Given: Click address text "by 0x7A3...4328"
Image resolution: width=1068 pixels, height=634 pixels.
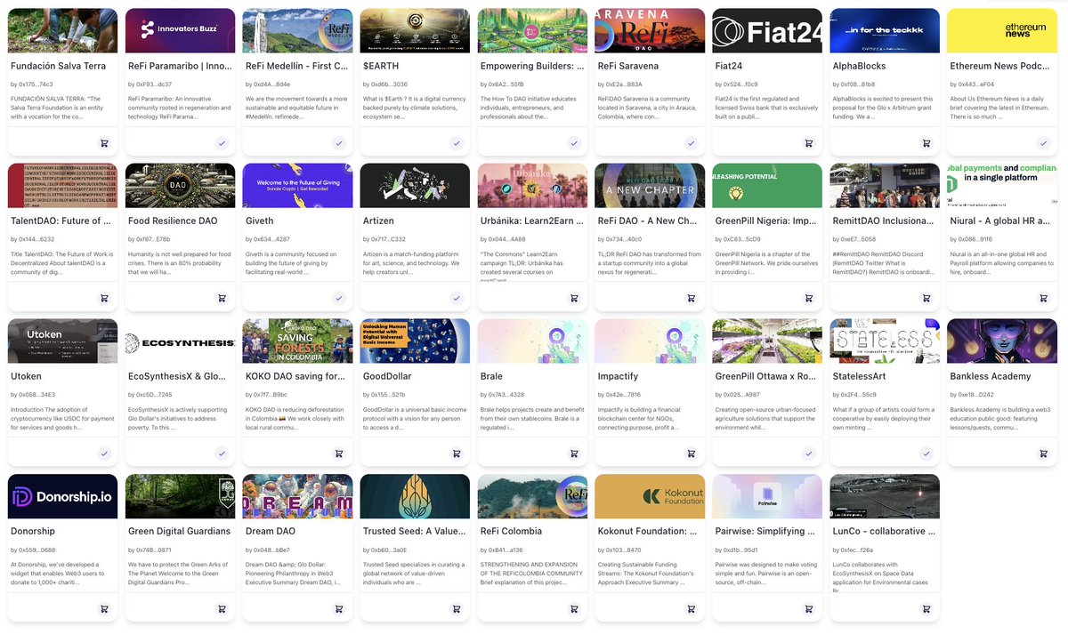Looking at the screenshot, I should point(503,395).
